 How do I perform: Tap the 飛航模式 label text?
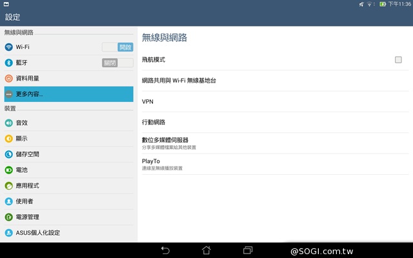(x=154, y=60)
